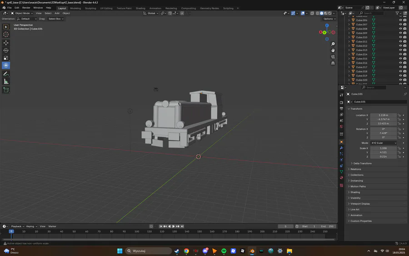Click the zoom magnifier in viewport

pyautogui.click(x=333, y=44)
